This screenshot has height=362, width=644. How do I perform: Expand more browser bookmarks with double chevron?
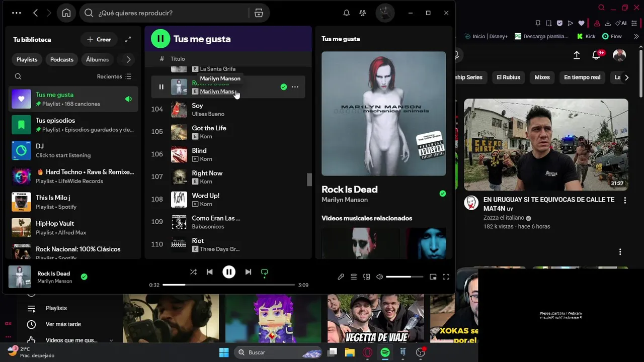636,36
